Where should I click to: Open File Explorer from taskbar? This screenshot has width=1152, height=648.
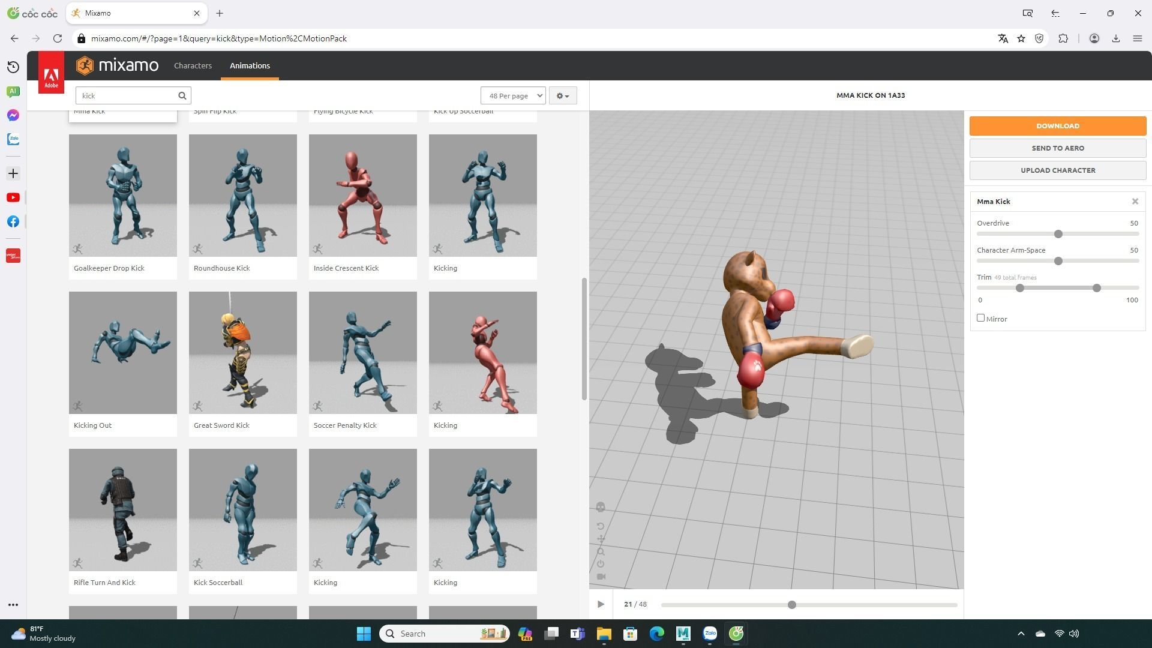604,634
